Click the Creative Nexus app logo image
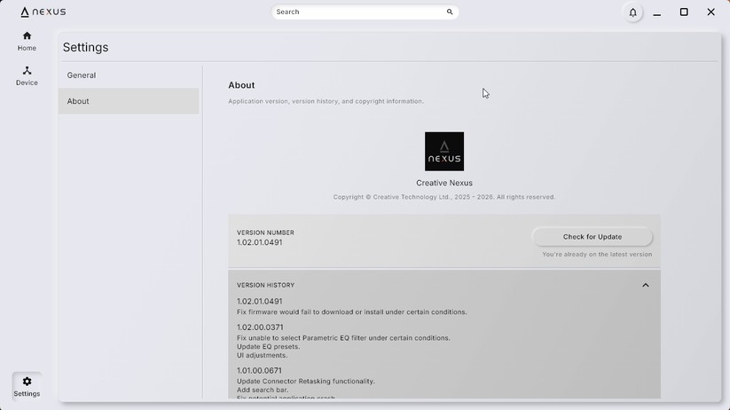 [444, 152]
